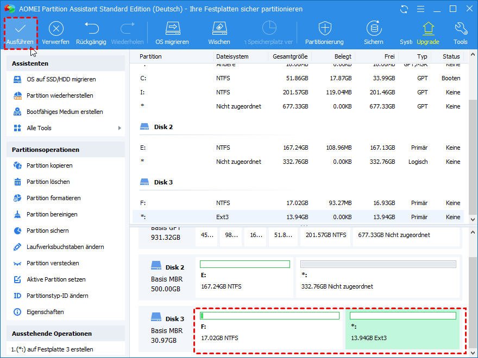478x358 pixels.
Task: Open the hamburger menu in title bar
Action: (x=420, y=9)
